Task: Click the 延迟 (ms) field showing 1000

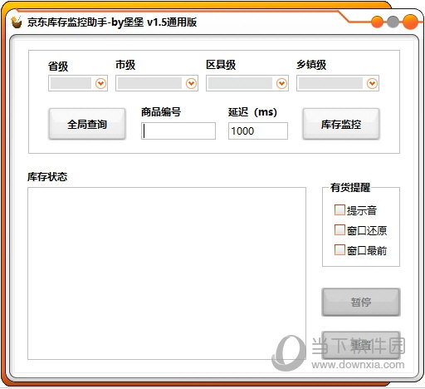Action: click(x=258, y=130)
